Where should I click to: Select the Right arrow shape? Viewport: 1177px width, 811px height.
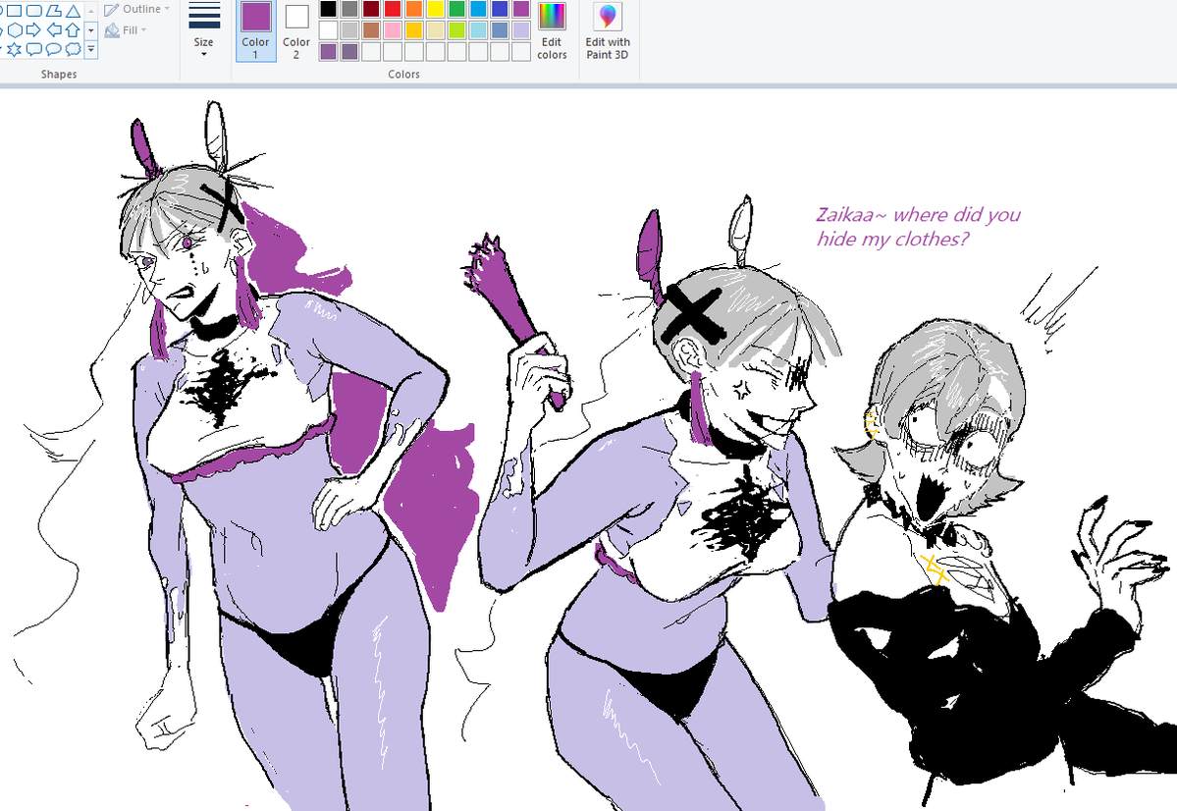(33, 30)
